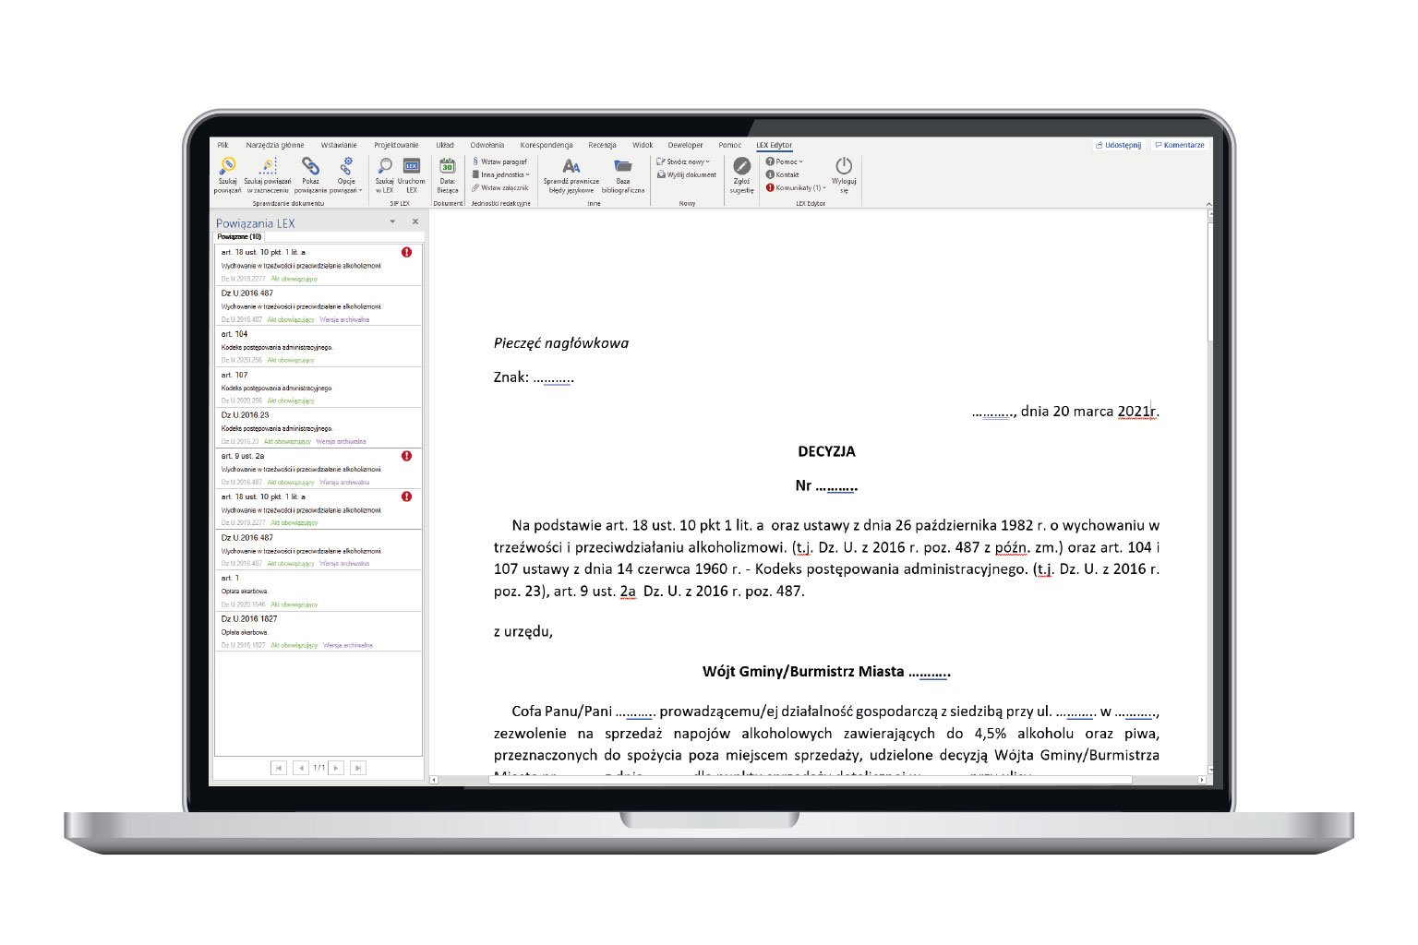Open the Data: Bieżąca calendar icon
Viewport: 1418px width, 945px height.
[448, 166]
